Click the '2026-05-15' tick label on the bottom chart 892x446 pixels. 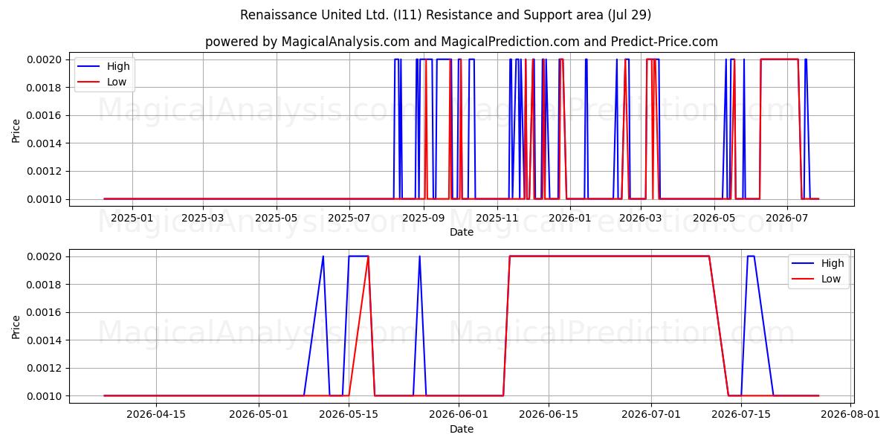349,415
